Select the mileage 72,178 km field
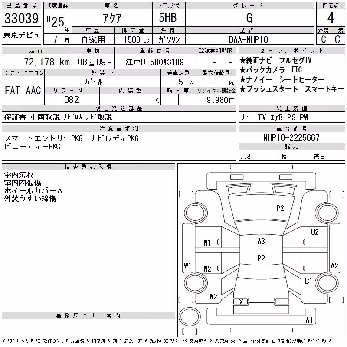The image size is (347, 347). coord(37,62)
